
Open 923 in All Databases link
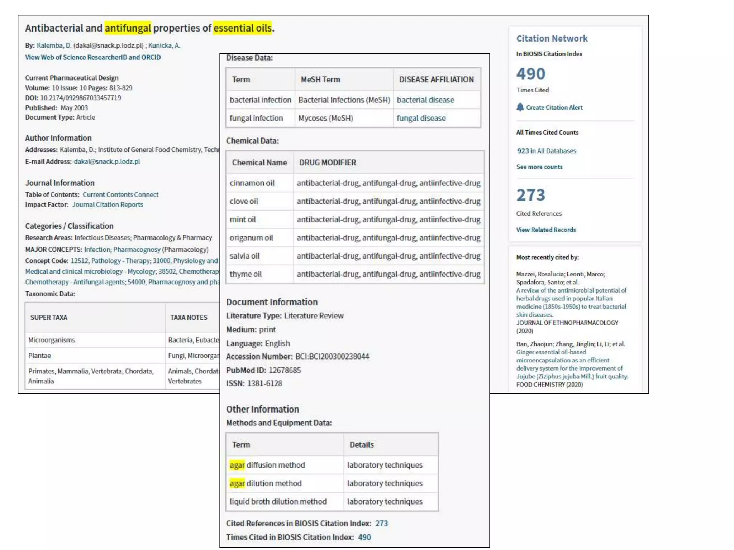[x=546, y=151]
